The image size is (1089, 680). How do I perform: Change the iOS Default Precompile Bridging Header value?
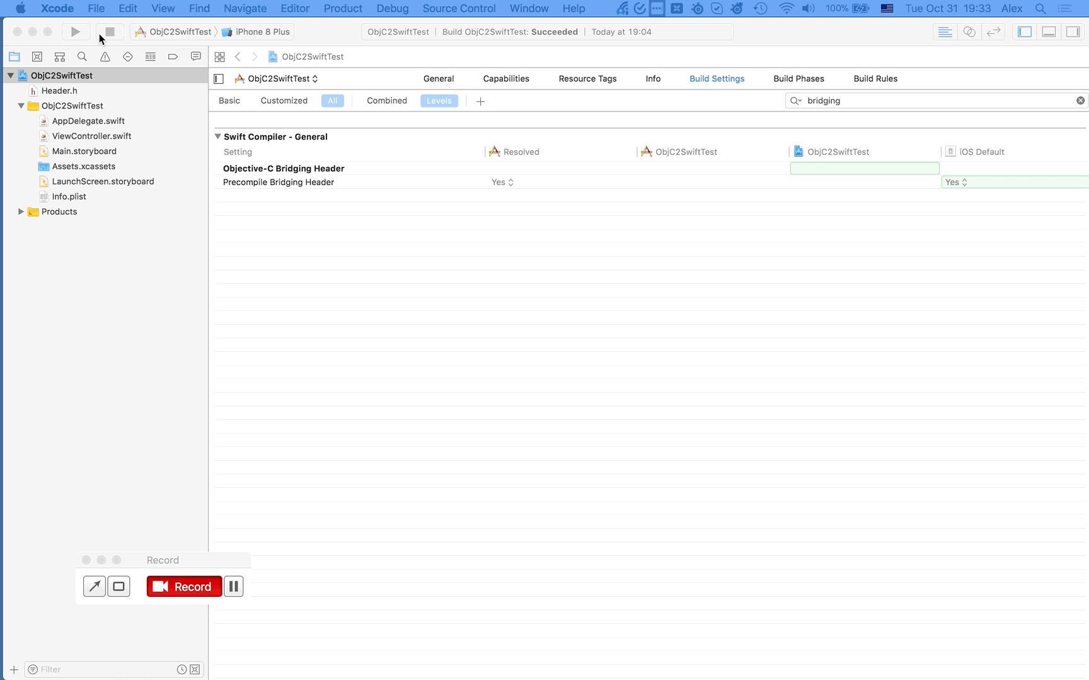[x=956, y=182]
